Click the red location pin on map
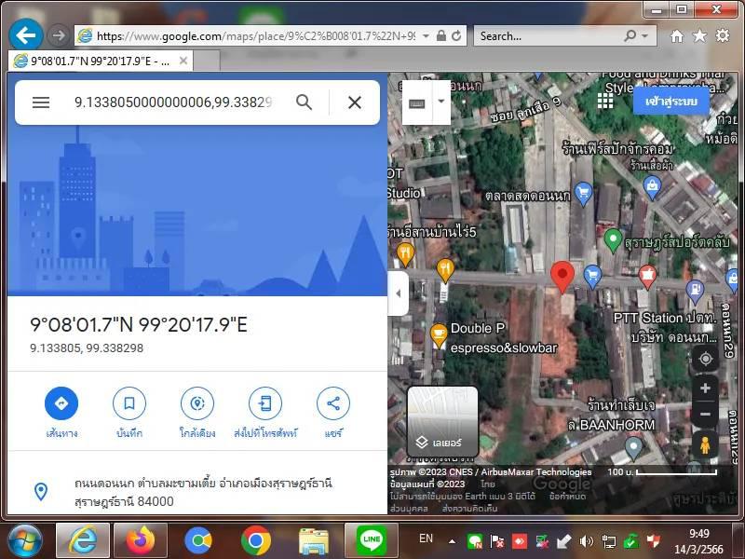This screenshot has width=745, height=559. tap(562, 277)
